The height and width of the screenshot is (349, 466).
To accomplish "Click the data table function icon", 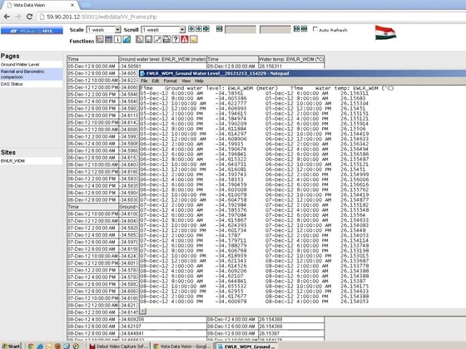I will click(109, 39).
